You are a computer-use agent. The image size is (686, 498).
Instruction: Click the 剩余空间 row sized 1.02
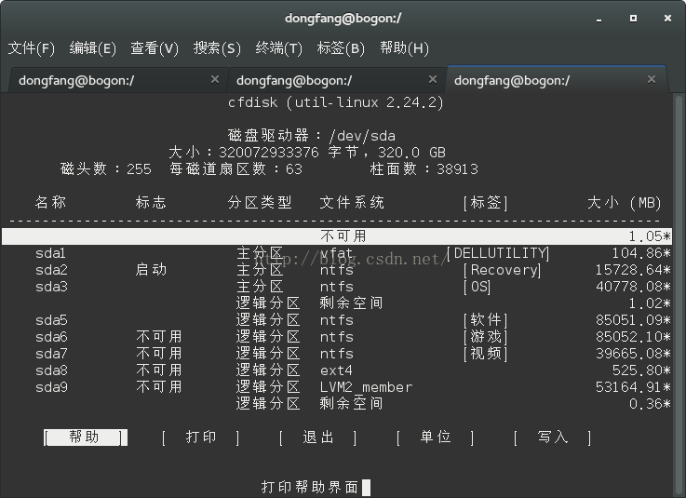tap(337, 303)
